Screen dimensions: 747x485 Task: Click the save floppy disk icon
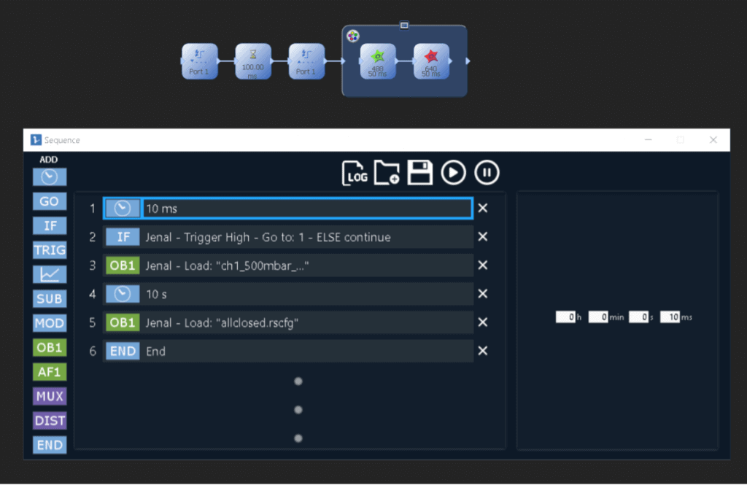[x=420, y=173]
